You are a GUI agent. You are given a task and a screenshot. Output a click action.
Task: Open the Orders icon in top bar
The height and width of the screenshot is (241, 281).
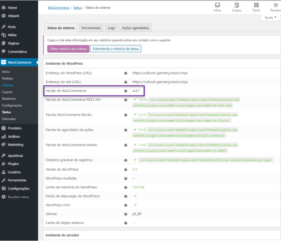(x=237, y=5)
